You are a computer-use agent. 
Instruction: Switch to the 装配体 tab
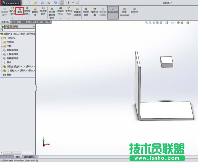pos(5,22)
